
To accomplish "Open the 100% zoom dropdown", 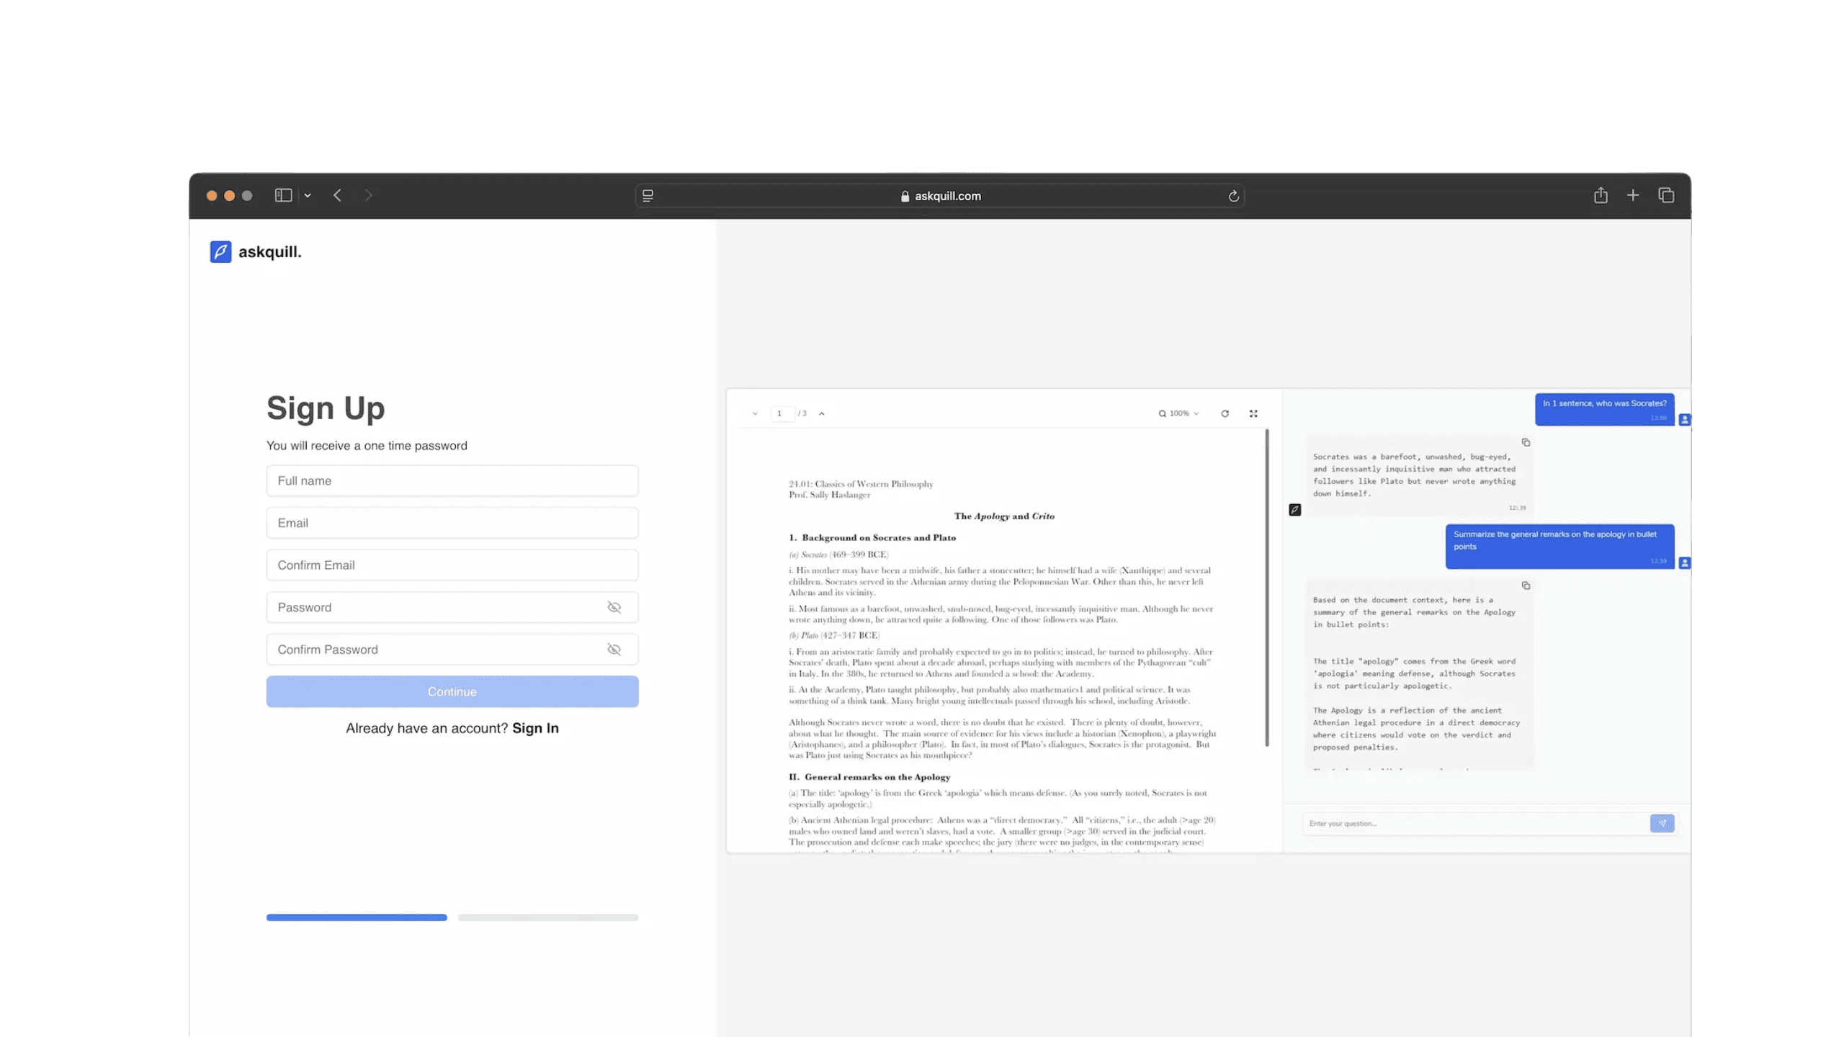I will (1178, 413).
